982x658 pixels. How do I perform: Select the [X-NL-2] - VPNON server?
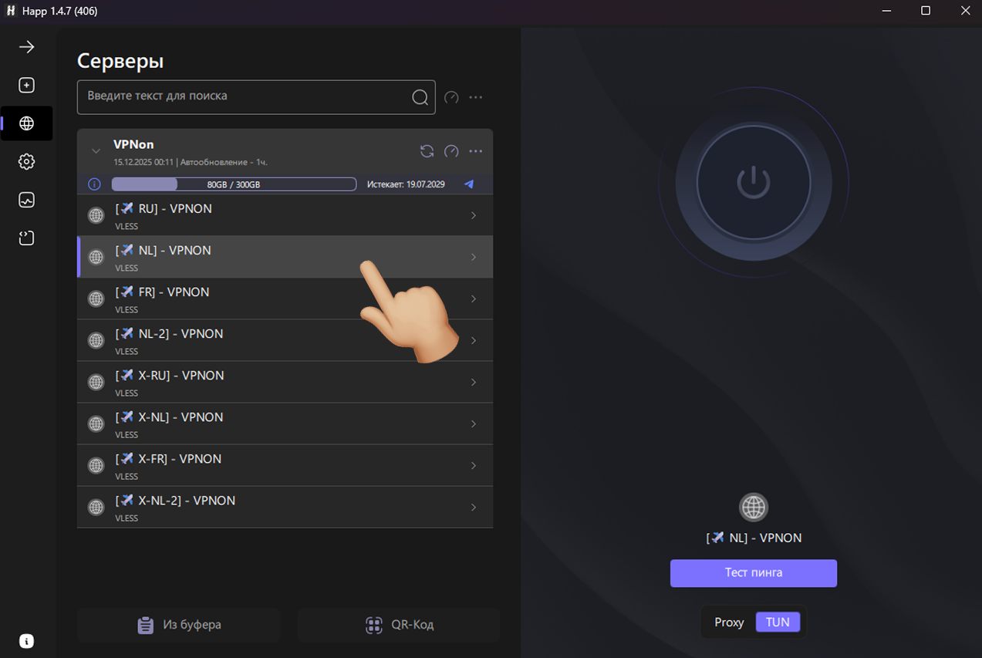click(285, 507)
